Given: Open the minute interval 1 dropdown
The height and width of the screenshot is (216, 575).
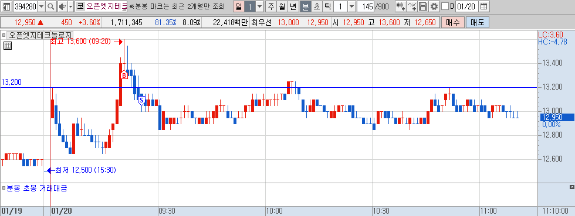Looking at the screenshot, I should point(351,6).
